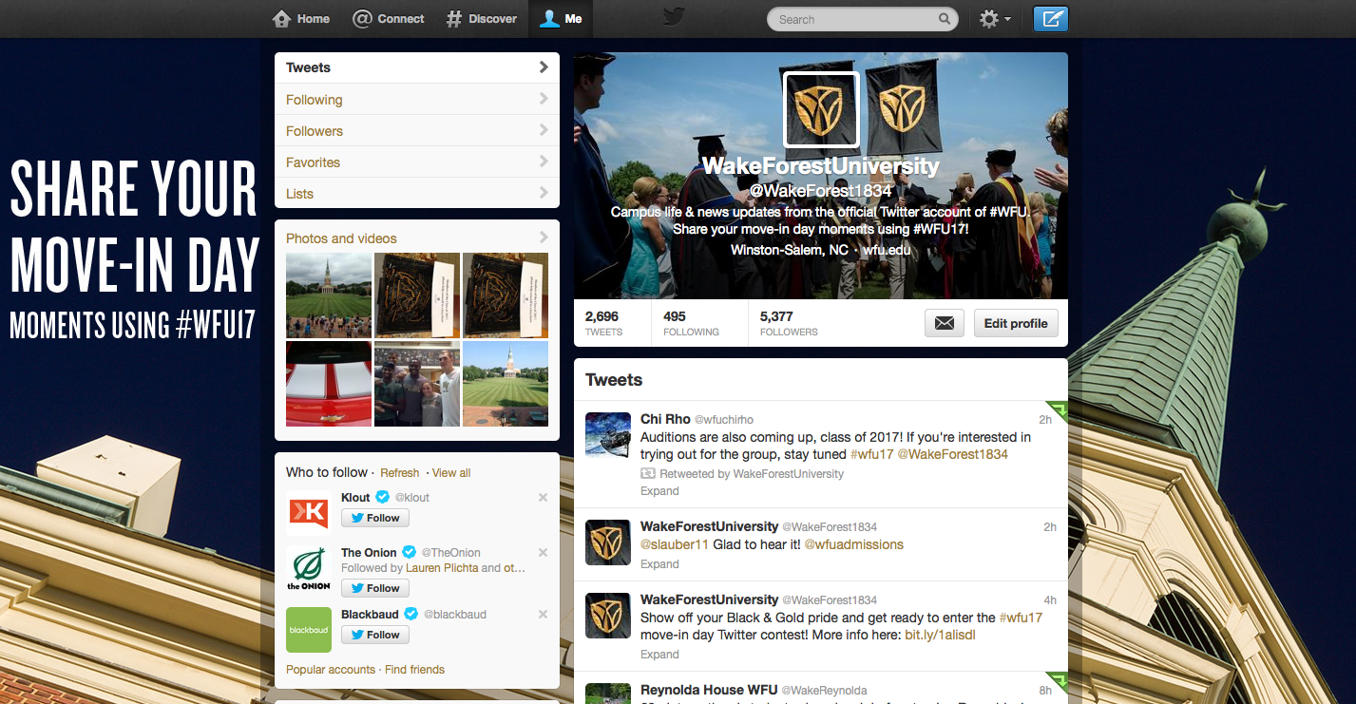Click the compose new tweet icon
Viewport: 1356px width, 704px height.
tap(1050, 19)
